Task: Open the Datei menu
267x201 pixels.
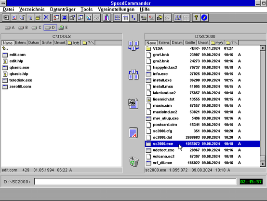Action: click(x=8, y=9)
